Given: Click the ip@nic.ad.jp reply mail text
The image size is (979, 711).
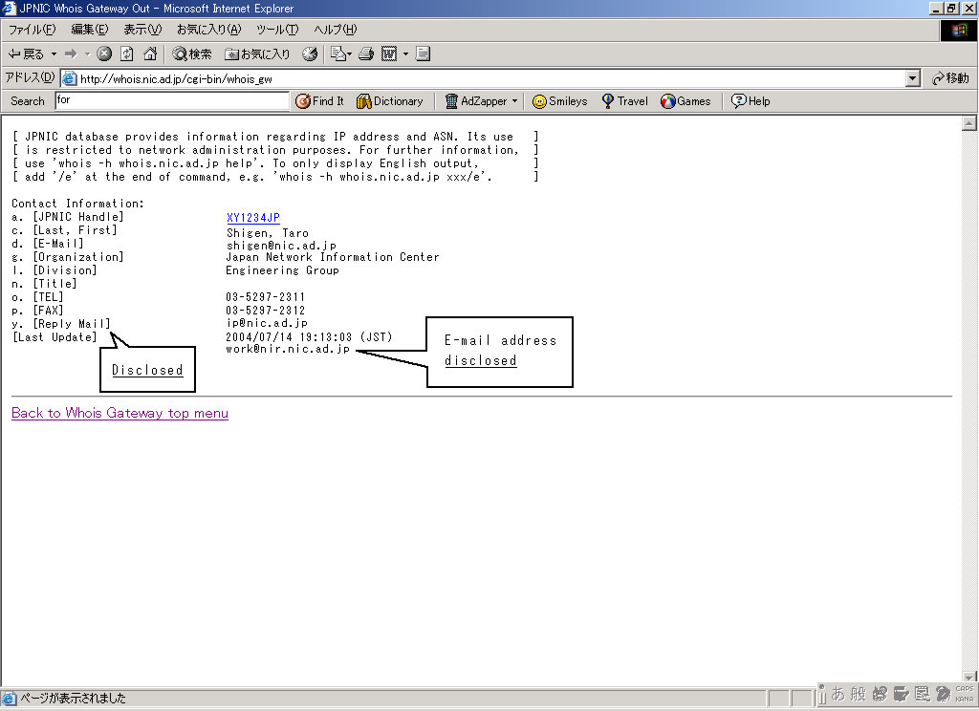Looking at the screenshot, I should point(267,323).
